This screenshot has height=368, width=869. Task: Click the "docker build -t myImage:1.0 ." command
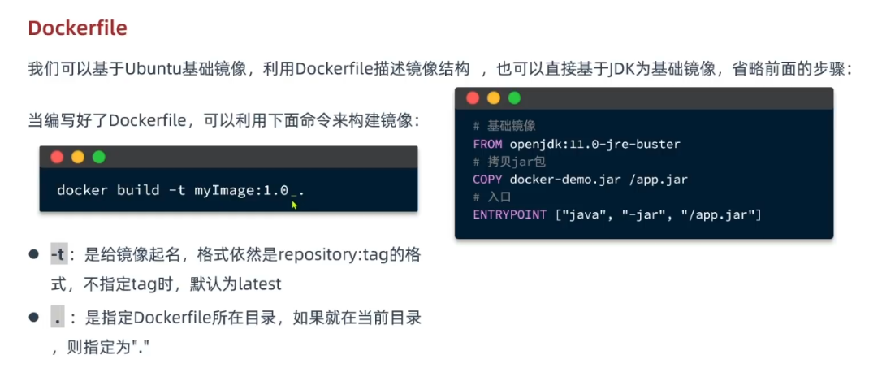(180, 190)
